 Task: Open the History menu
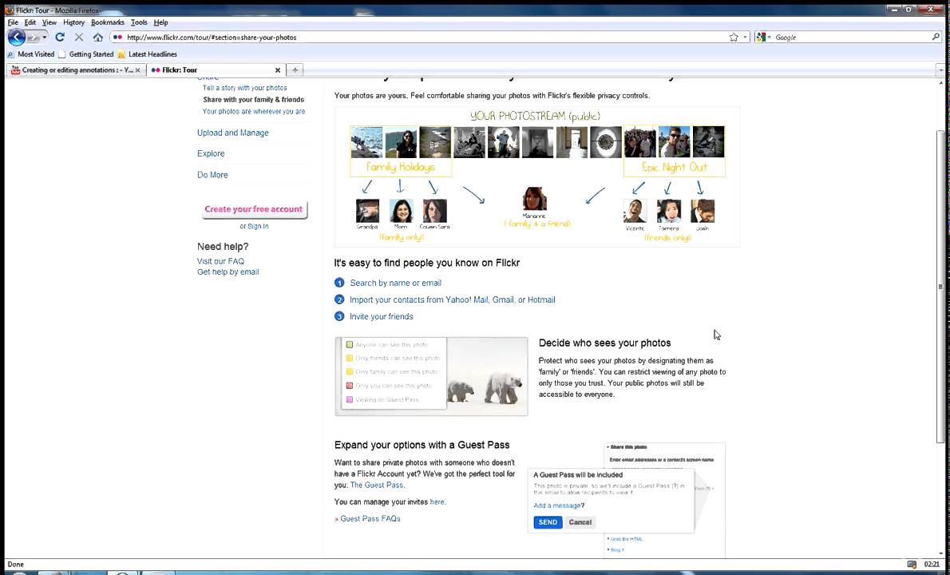[x=74, y=22]
